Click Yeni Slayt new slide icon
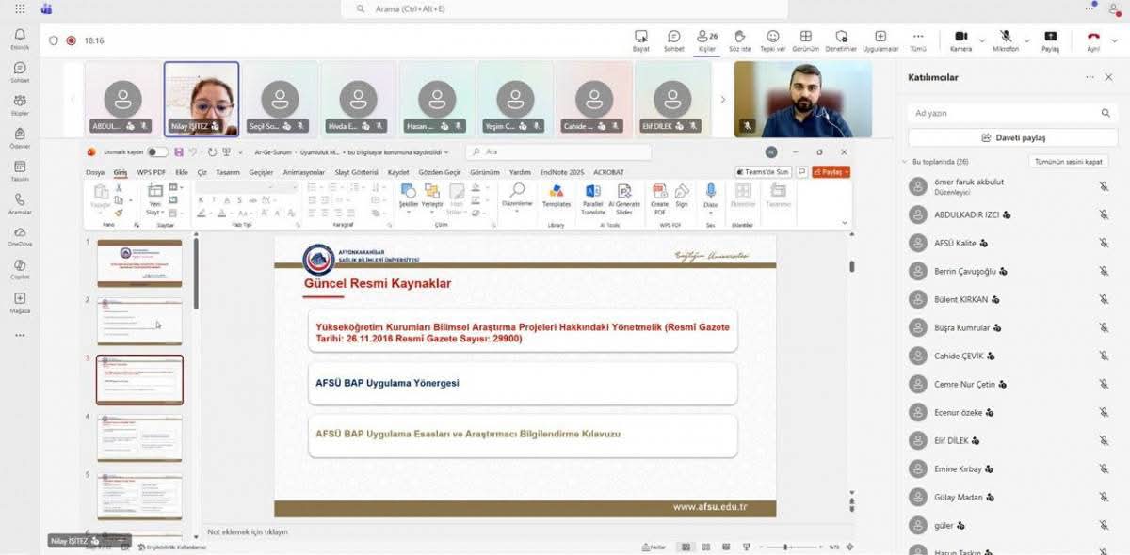 [155, 198]
